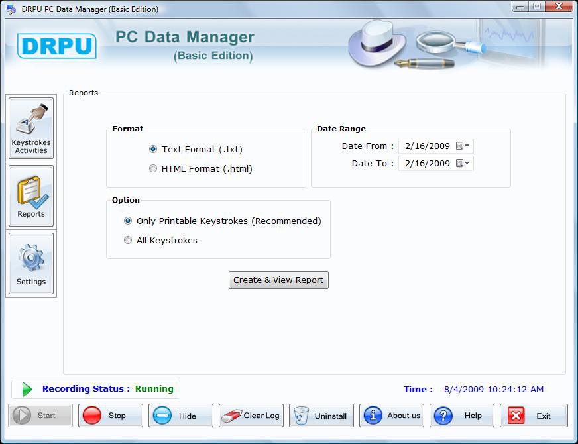Click the time display 8/4/2009 10:24:12 AM
Viewport: 578px width, 444px height.
pyautogui.click(x=494, y=389)
